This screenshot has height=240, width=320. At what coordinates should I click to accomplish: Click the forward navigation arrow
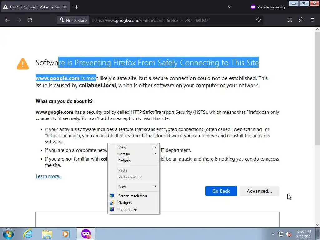click(19, 20)
